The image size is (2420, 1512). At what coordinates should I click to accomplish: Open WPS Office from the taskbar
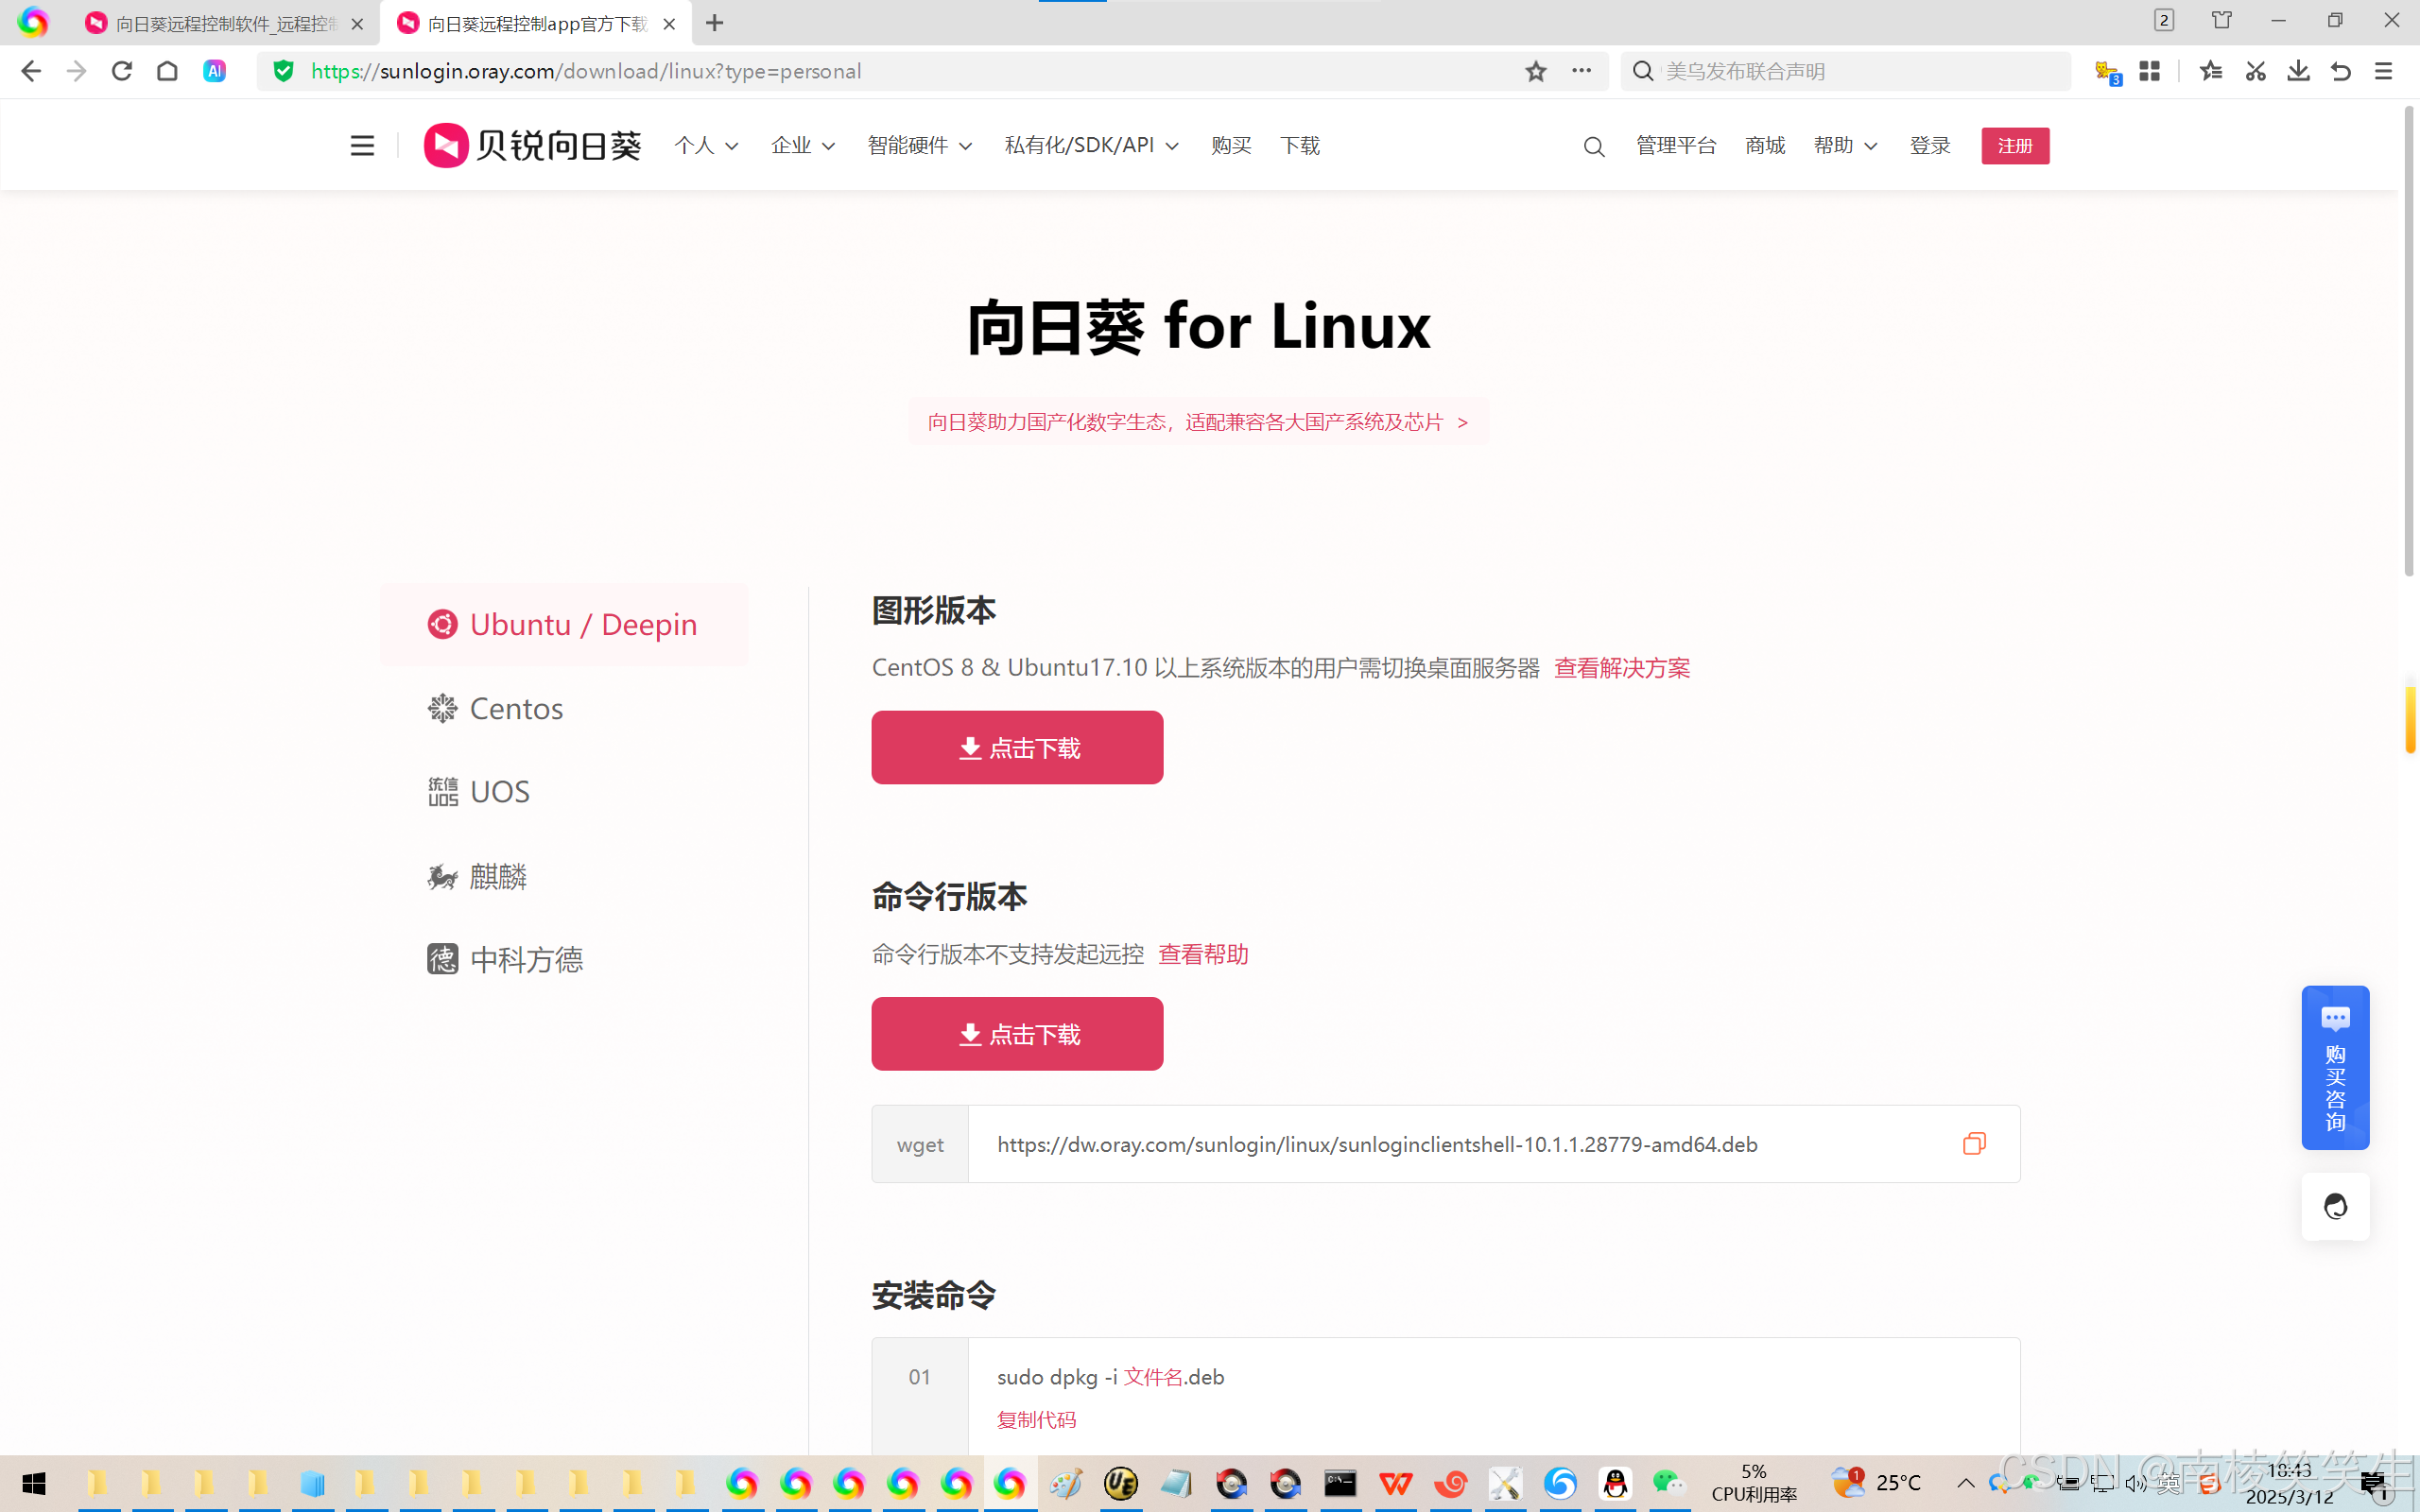point(1396,1483)
